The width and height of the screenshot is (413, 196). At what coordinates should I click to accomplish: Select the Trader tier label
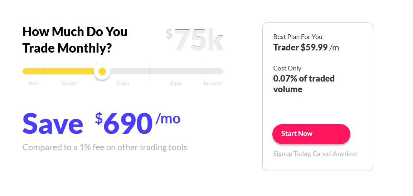[x=123, y=83]
